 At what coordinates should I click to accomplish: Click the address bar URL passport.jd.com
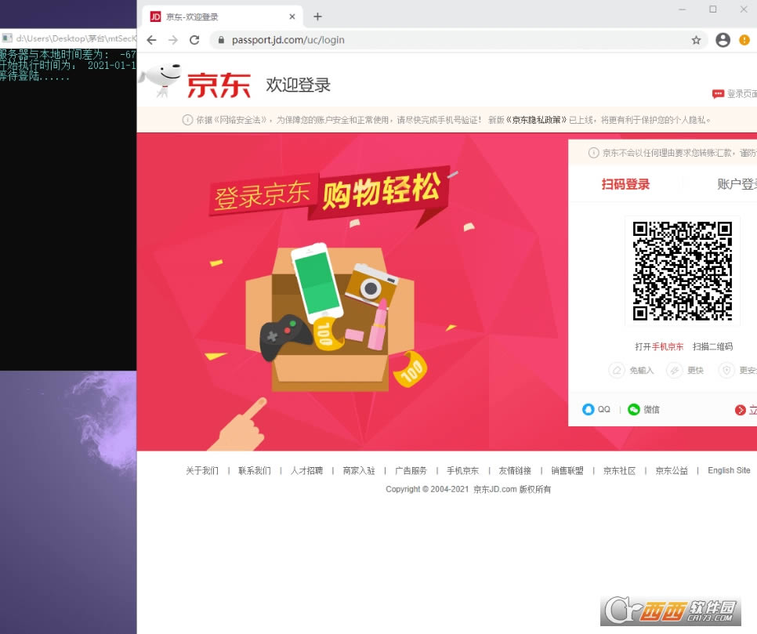(288, 40)
